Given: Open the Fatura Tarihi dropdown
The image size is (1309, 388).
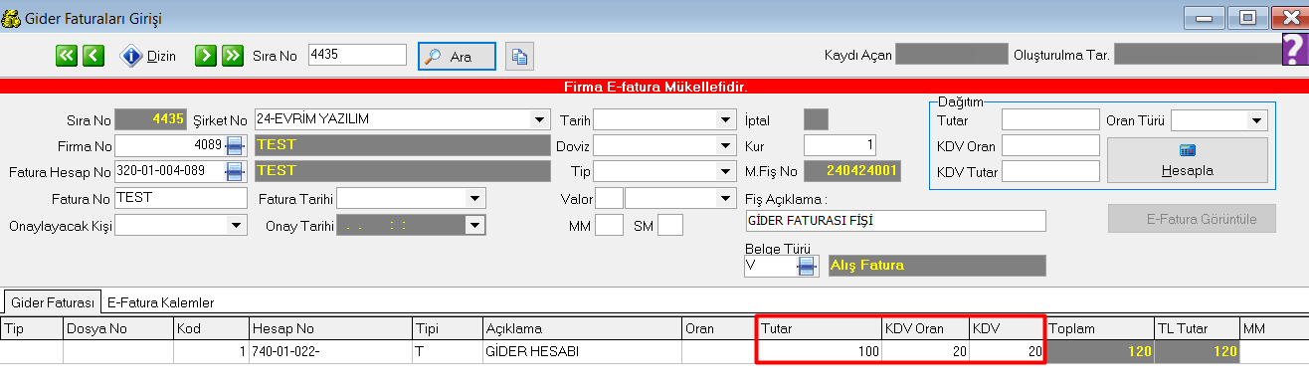Looking at the screenshot, I should [x=474, y=198].
